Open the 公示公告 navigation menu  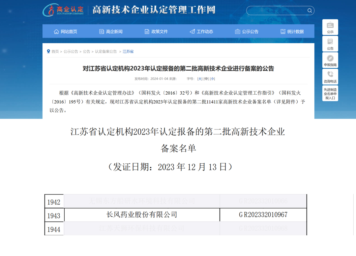coord(247,32)
